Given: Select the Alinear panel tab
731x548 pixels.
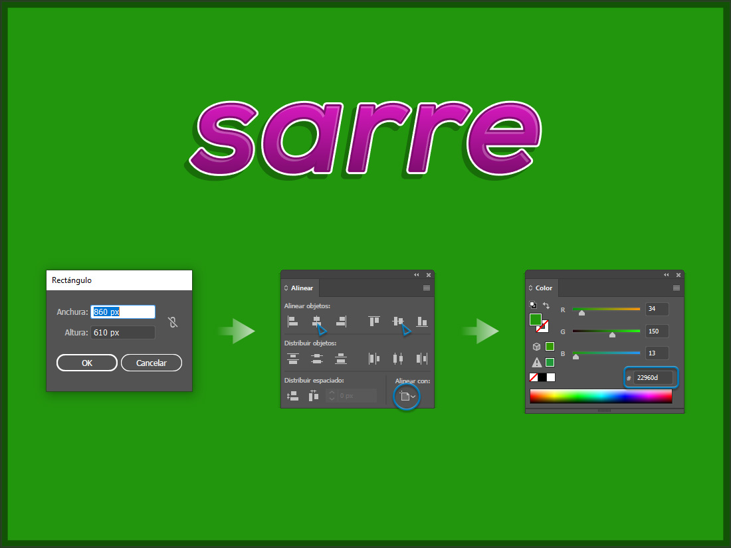Looking at the screenshot, I should coord(301,288).
